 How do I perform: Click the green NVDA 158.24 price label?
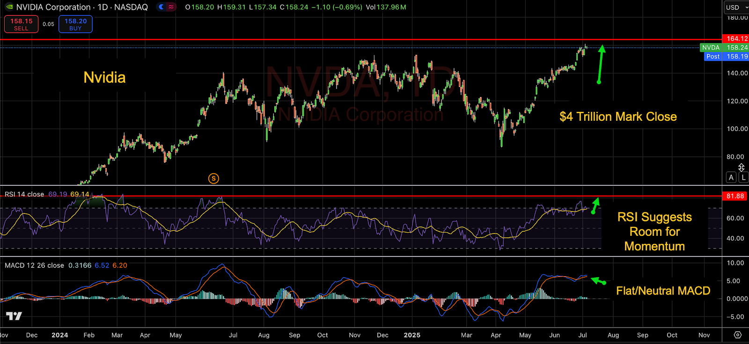(x=725, y=48)
